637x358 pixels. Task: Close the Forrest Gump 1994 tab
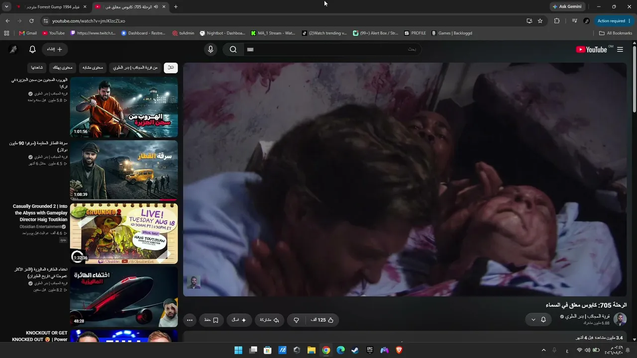tap(85, 7)
